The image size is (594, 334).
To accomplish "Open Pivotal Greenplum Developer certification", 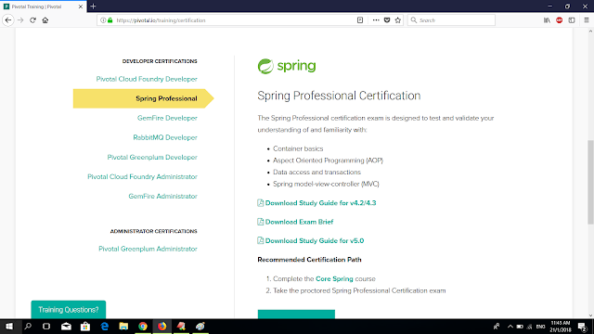I will (x=152, y=157).
